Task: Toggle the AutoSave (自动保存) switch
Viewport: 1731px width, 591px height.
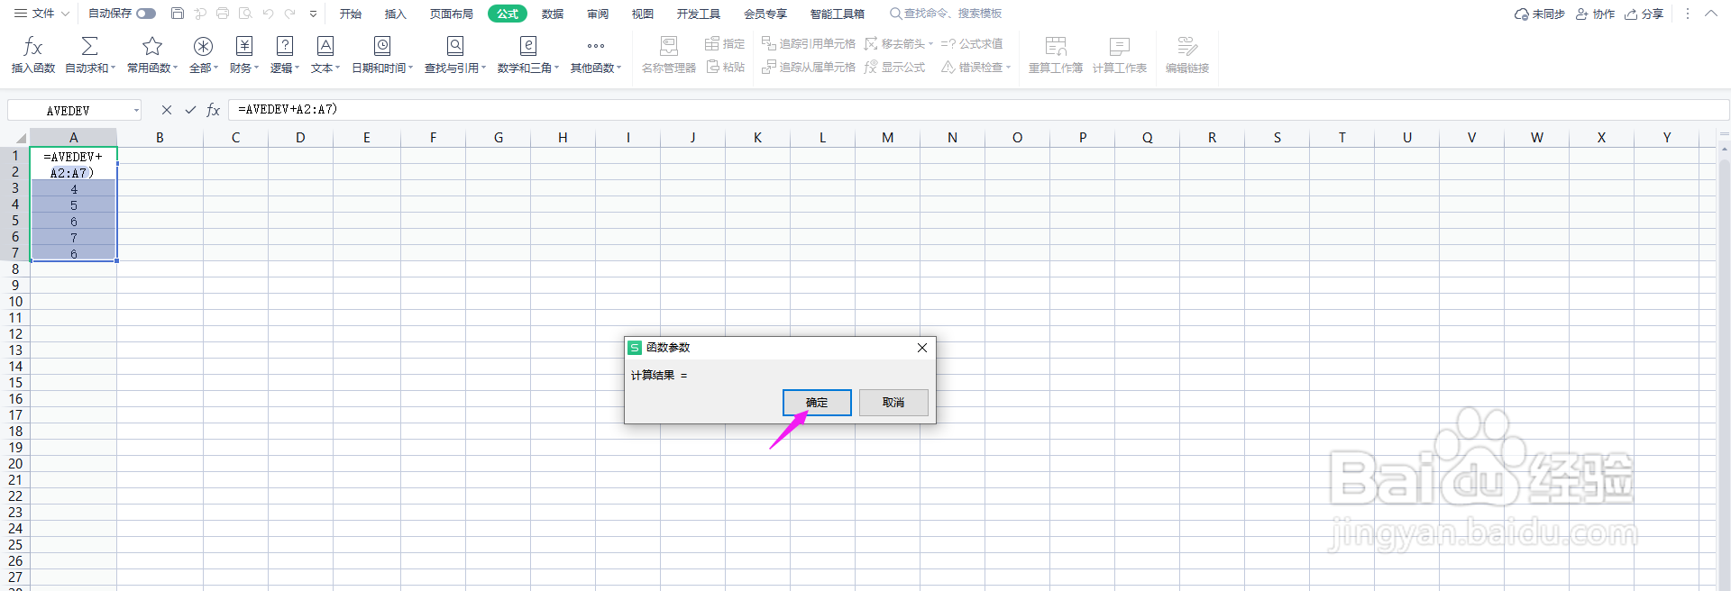Action: tap(146, 14)
